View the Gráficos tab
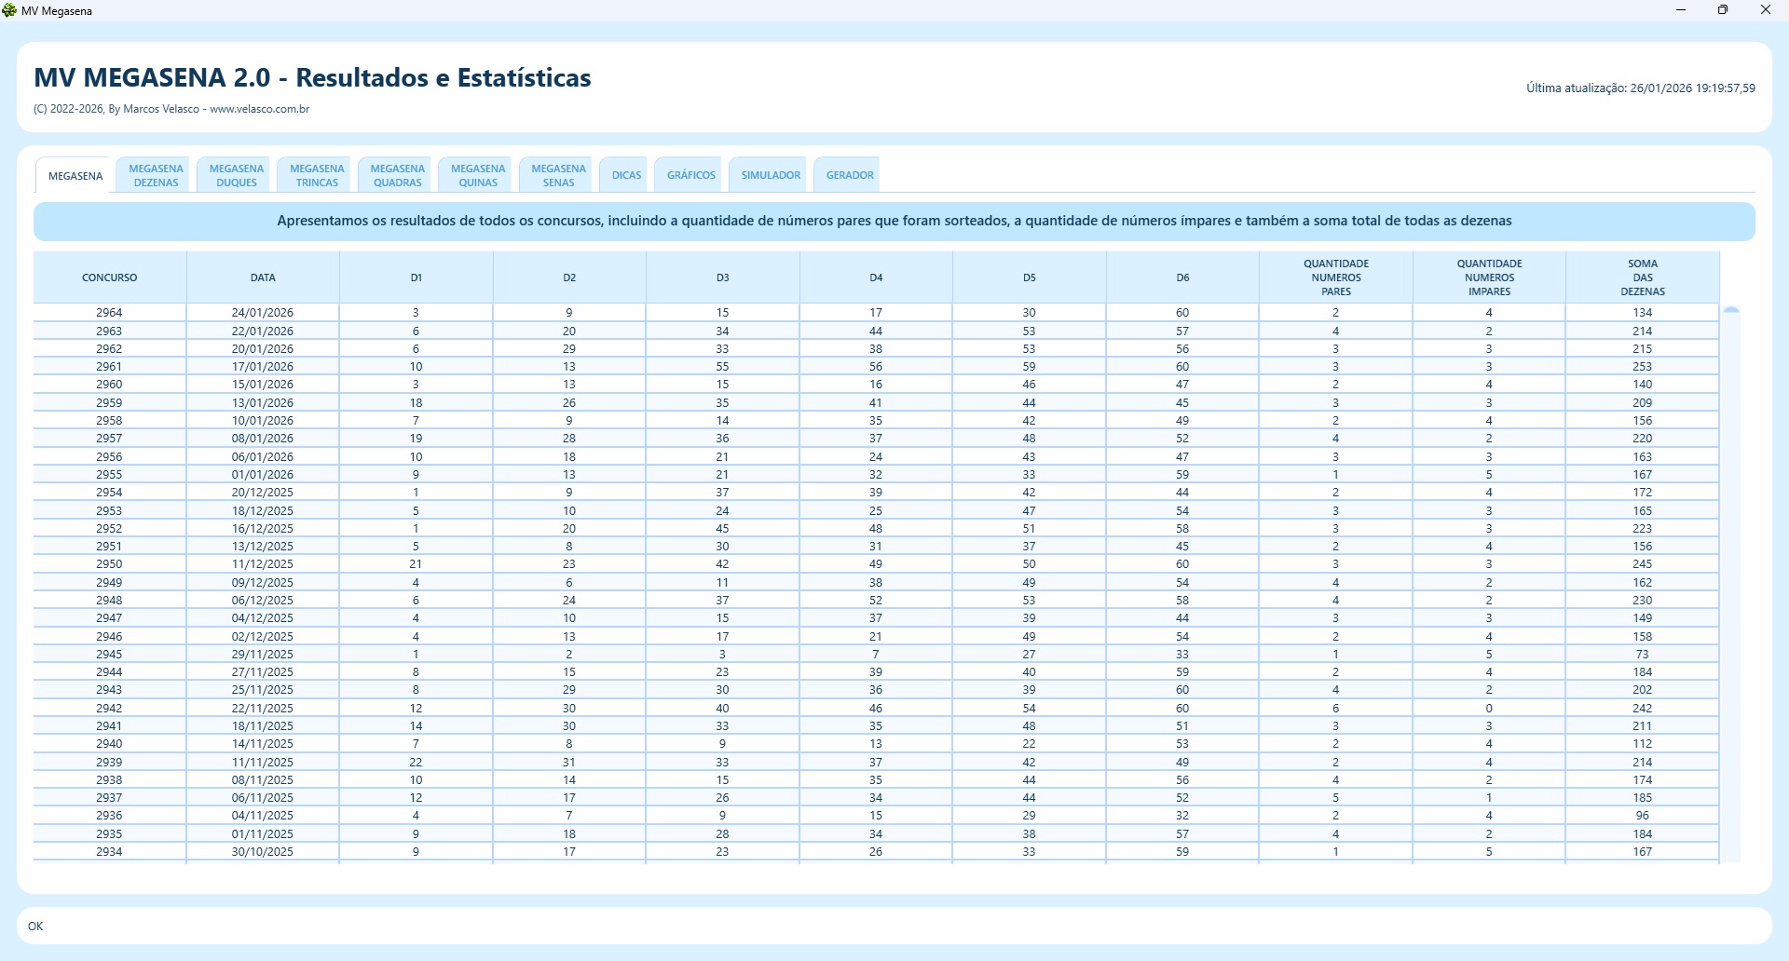 691,175
